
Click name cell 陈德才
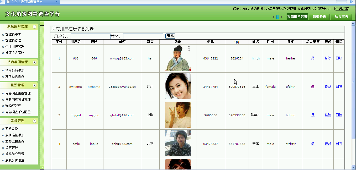[255, 115]
